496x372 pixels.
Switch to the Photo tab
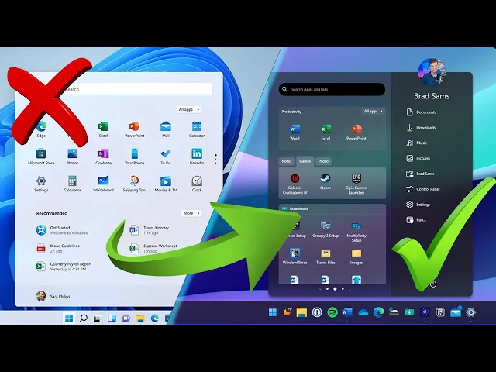point(323,161)
